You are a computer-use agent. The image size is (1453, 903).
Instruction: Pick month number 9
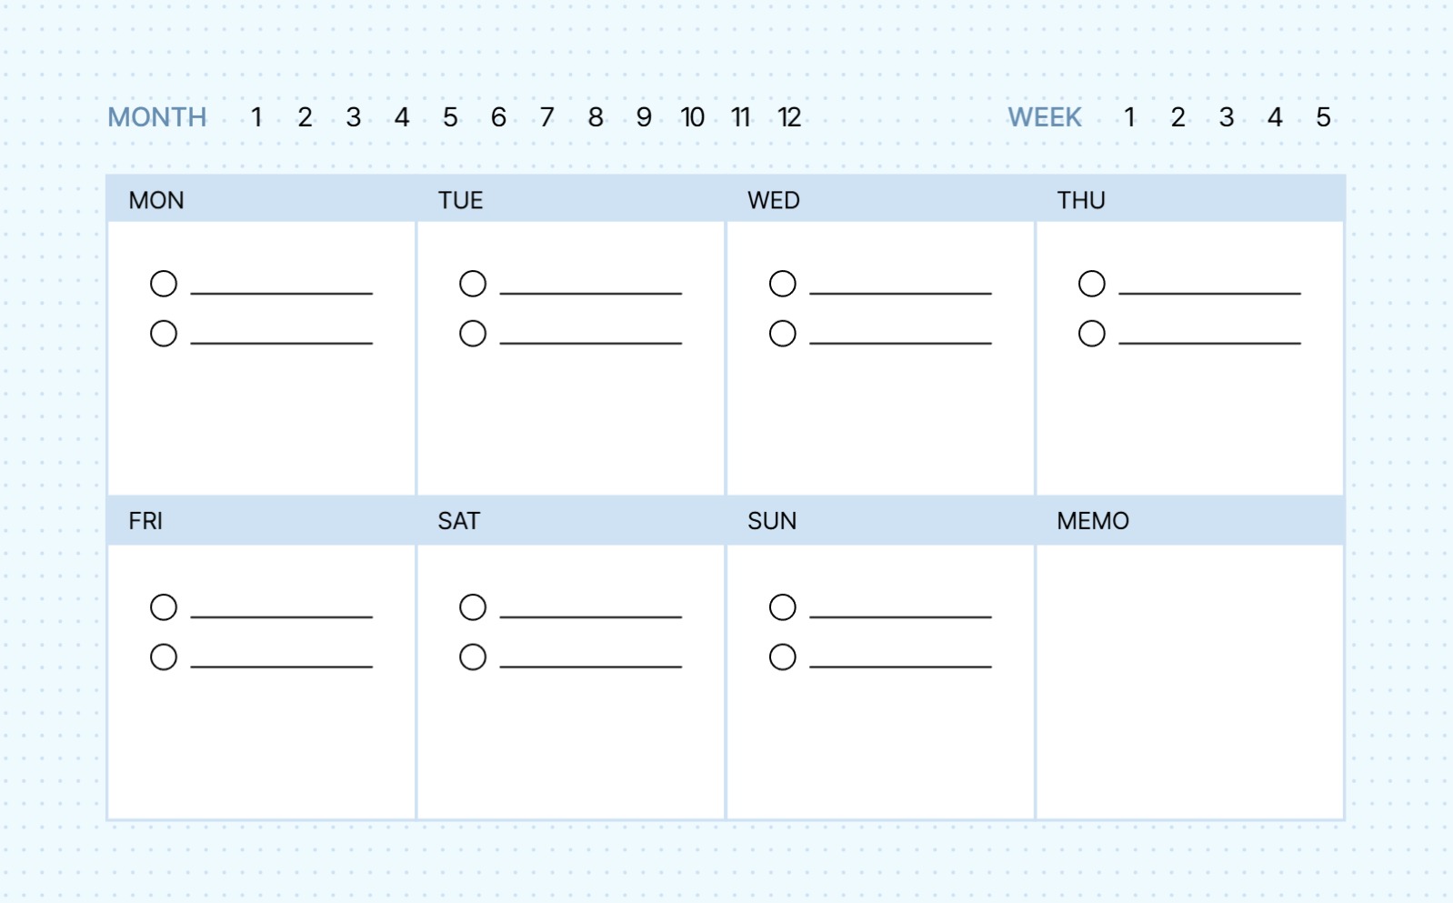[644, 117]
